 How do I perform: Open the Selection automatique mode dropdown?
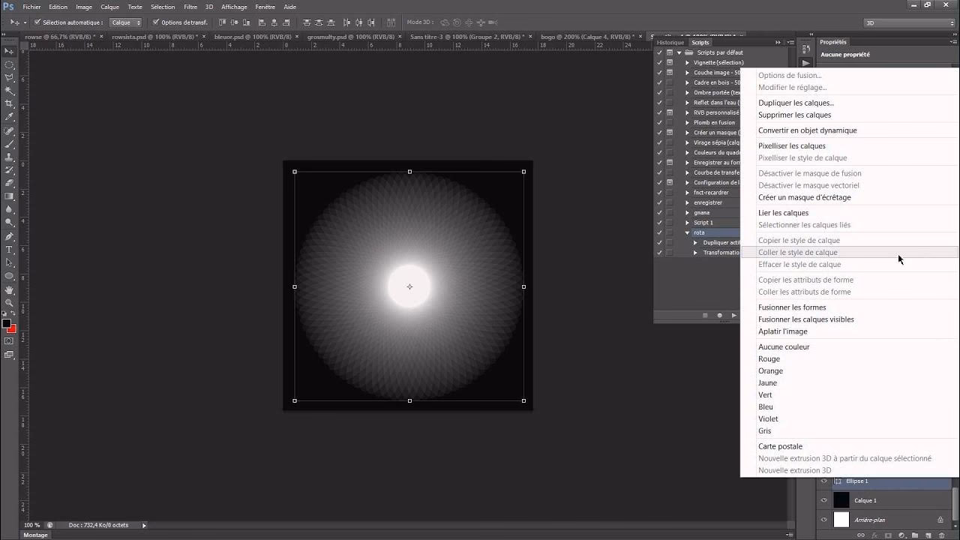click(124, 22)
